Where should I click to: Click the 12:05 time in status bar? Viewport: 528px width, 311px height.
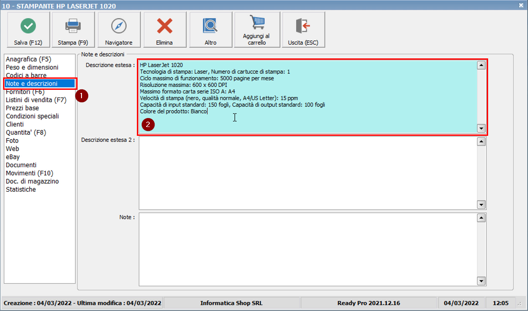(501, 303)
